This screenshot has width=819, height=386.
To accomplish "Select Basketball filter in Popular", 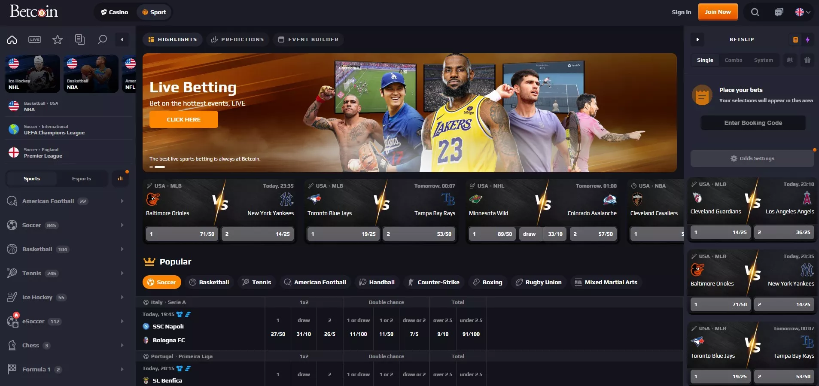I will click(x=209, y=282).
